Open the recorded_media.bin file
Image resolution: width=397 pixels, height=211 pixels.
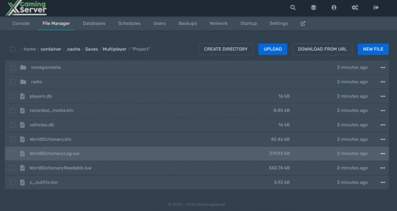(x=51, y=110)
